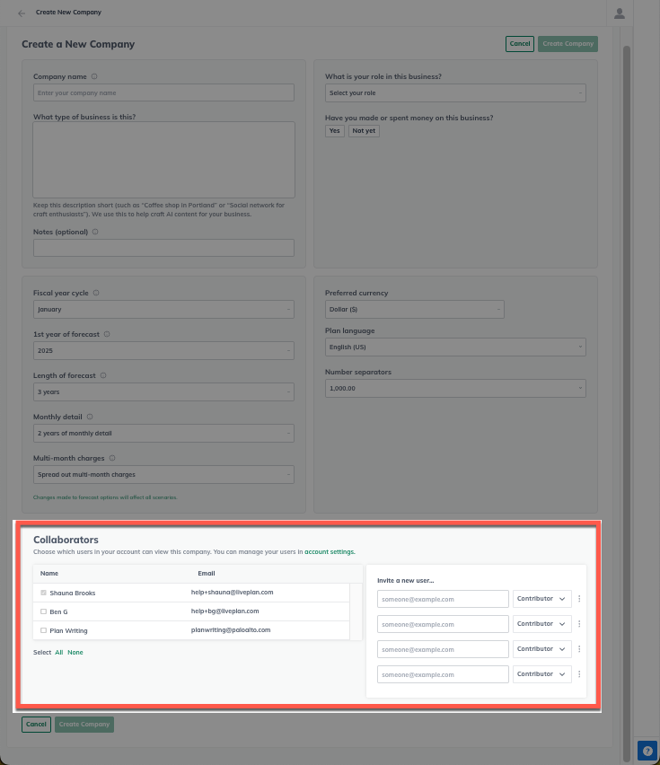Open Plan language English (US) dropdown

(x=455, y=347)
